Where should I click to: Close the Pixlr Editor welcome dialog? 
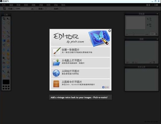(x=110, y=31)
